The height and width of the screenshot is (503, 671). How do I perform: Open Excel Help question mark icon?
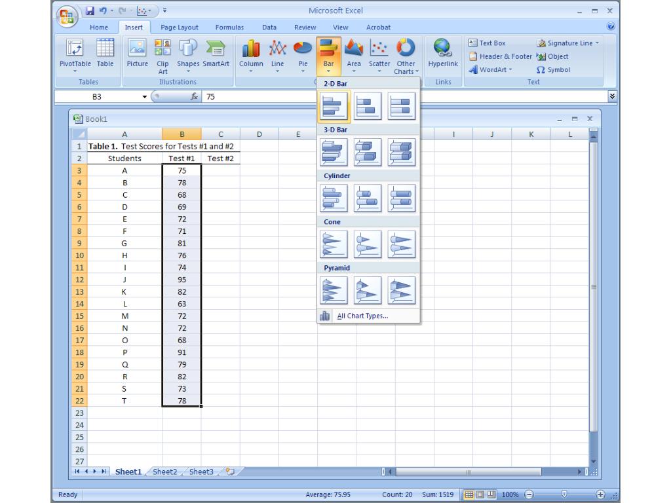tap(611, 26)
